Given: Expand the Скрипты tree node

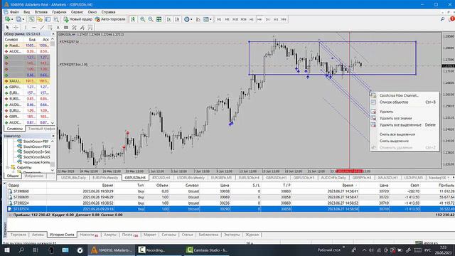Looking at the screenshot, I should 7,168.
